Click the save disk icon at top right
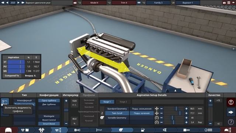236x133 pixels. click(229, 3)
